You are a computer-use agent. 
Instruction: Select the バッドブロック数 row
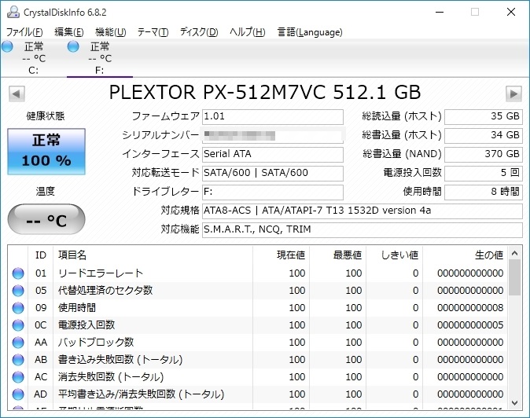tap(257, 343)
